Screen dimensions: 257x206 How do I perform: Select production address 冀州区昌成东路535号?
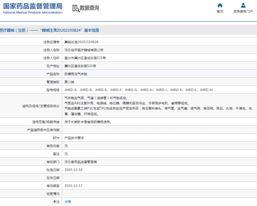pos(80,66)
